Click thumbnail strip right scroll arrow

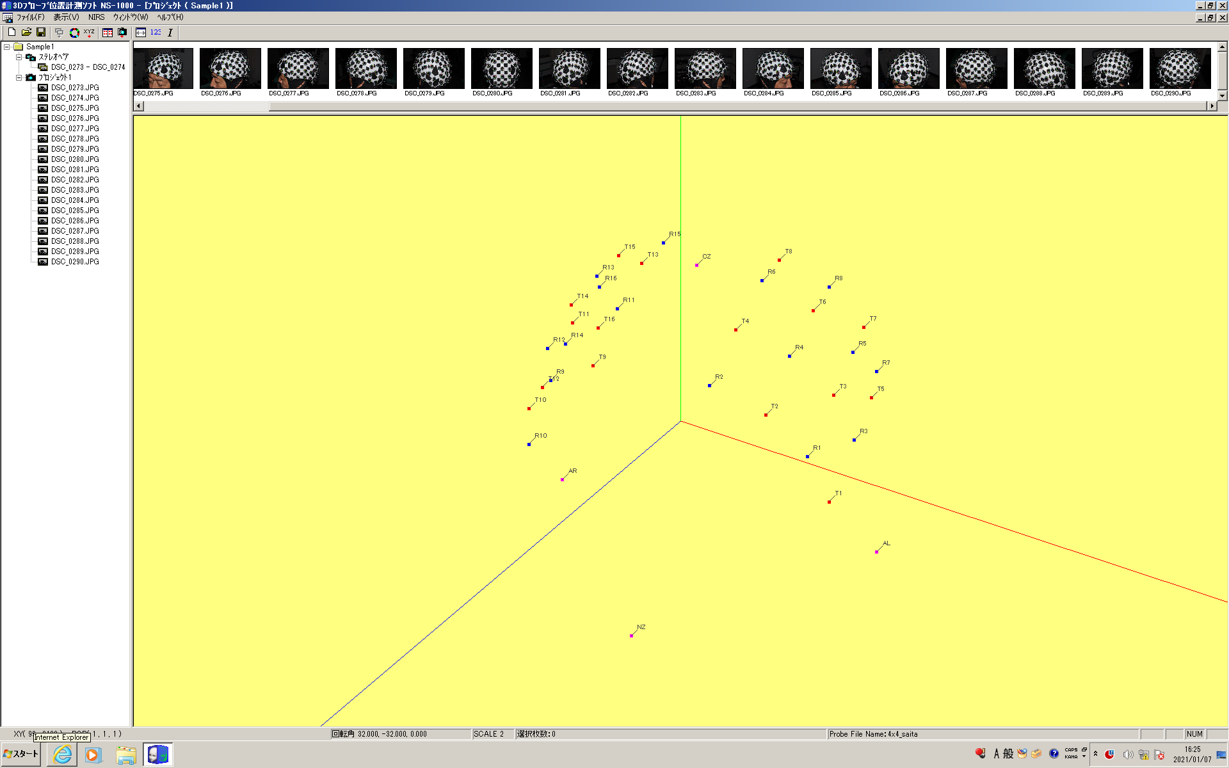(x=1211, y=106)
